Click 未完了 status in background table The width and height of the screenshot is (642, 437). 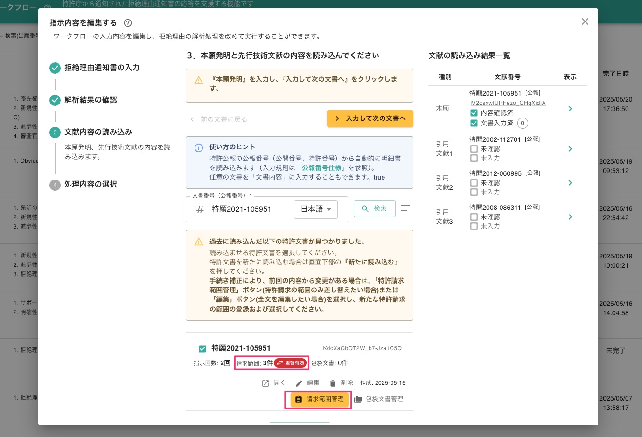point(616,351)
